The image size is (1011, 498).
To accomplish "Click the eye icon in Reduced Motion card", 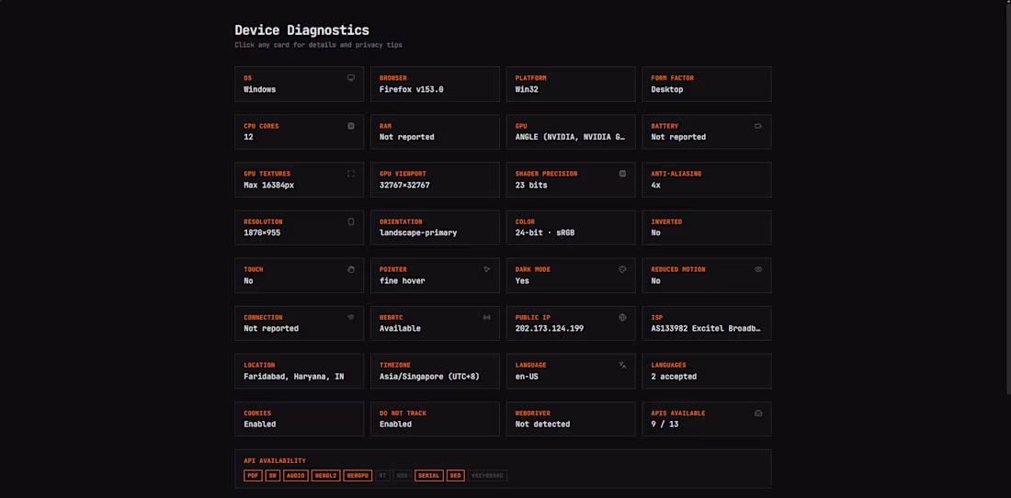I will [758, 269].
